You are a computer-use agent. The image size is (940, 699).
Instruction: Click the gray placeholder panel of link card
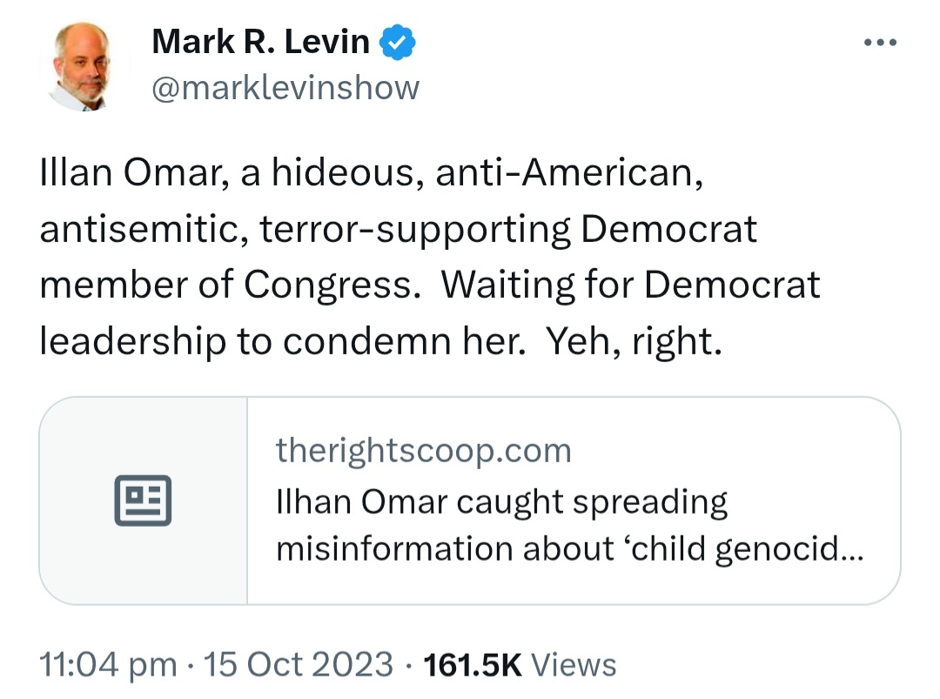click(144, 501)
